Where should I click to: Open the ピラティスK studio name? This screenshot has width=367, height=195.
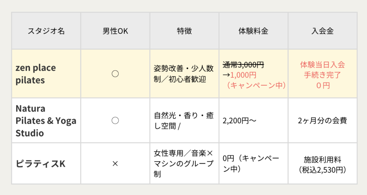40,163
